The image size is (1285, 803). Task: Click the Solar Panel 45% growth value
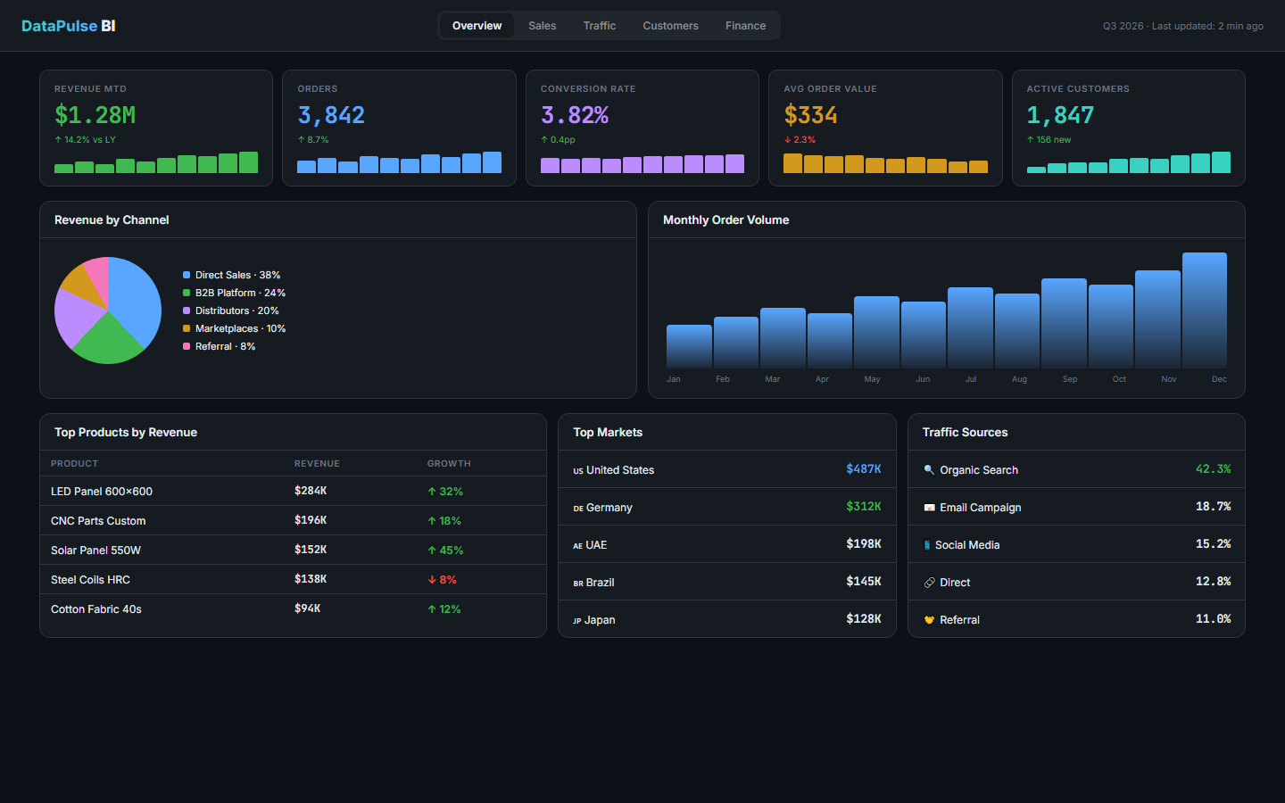445,551
